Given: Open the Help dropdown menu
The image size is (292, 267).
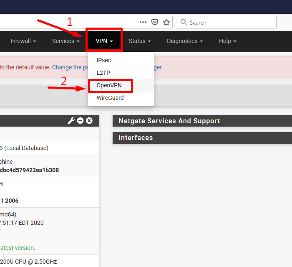Looking at the screenshot, I should [x=228, y=41].
